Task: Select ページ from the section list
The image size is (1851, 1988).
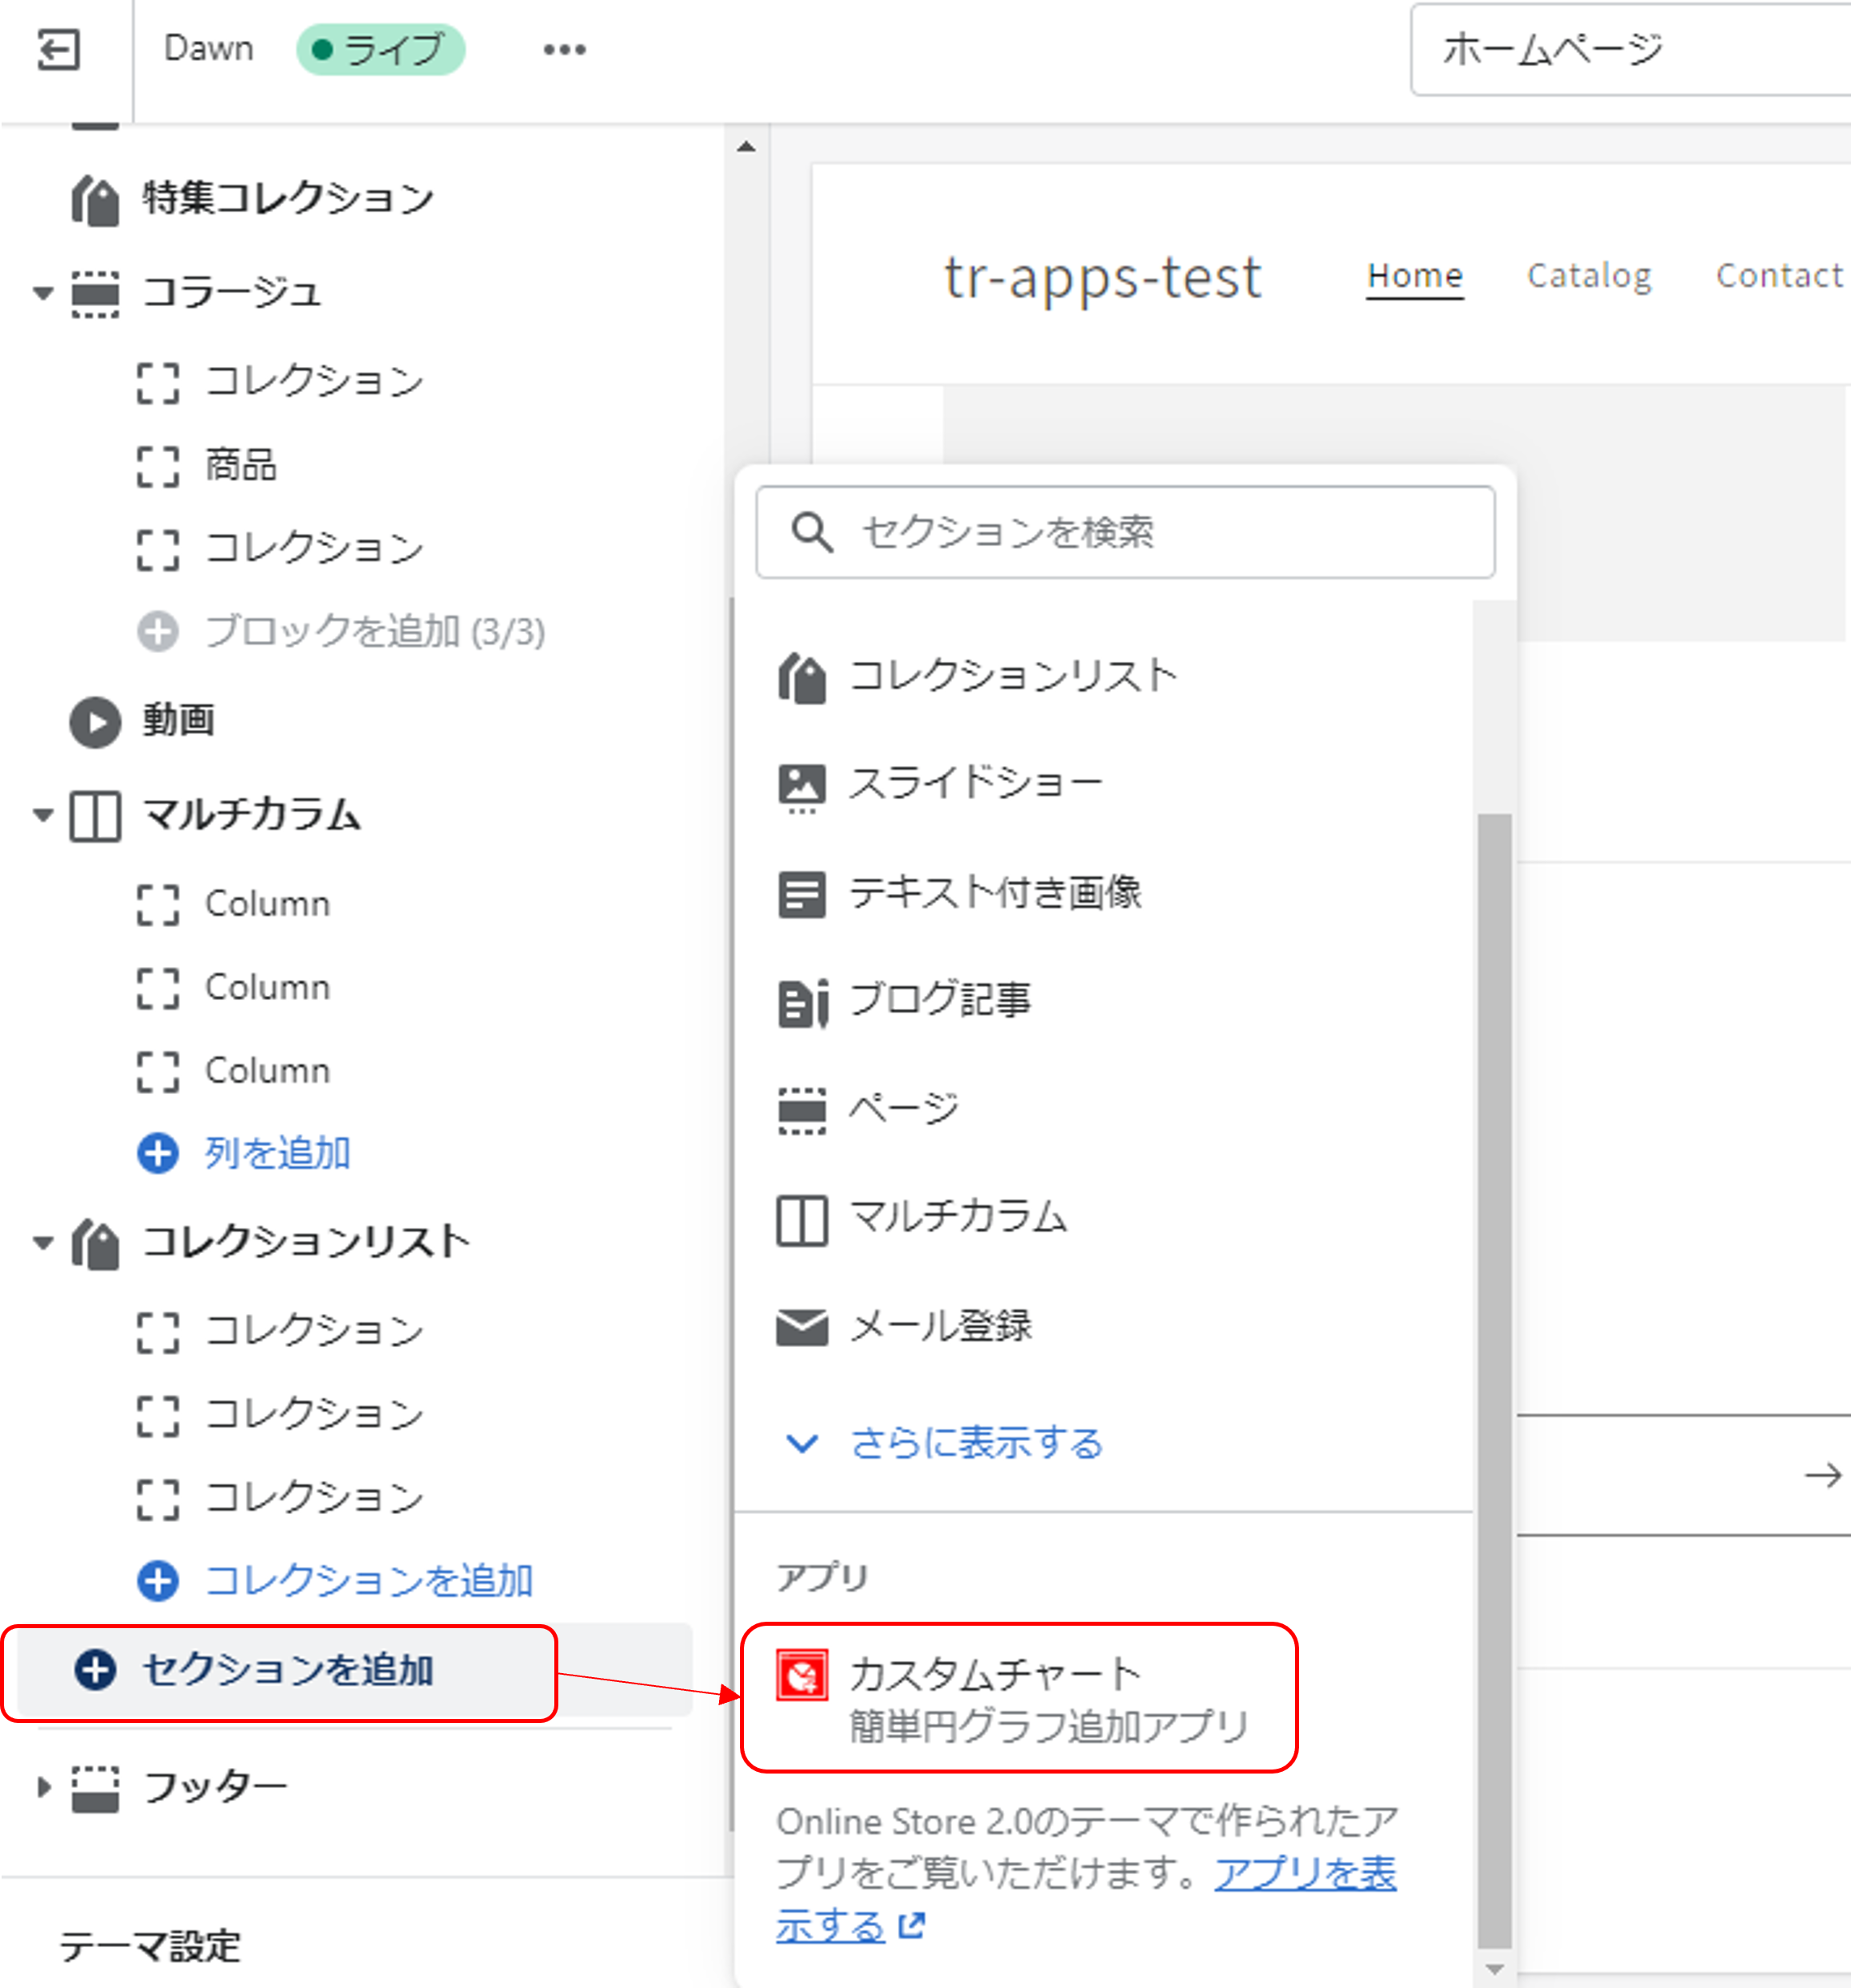Action: [x=902, y=1108]
